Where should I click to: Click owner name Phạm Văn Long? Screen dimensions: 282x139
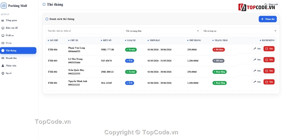click(x=77, y=48)
